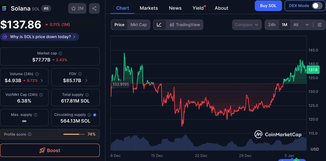This screenshot has width=326, height=161.
Task: Click the Market cap info icon
Action: click(60, 53)
